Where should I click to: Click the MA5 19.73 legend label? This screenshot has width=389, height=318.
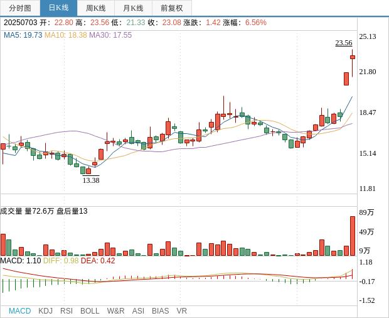pyautogui.click(x=23, y=35)
